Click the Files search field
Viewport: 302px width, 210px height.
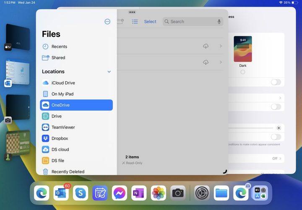(193, 21)
